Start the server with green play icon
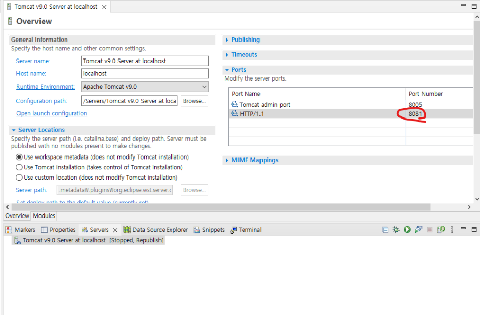Image resolution: width=480 pixels, height=315 pixels. 407,230
